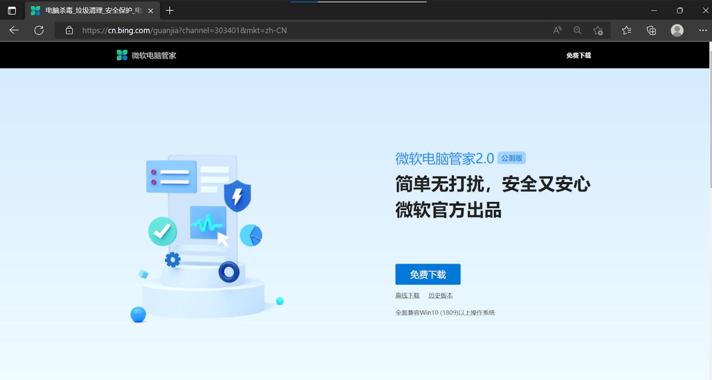This screenshot has height=380, width=712.
Task: Click the 微软电脑管家 logo icon
Action: (122, 55)
